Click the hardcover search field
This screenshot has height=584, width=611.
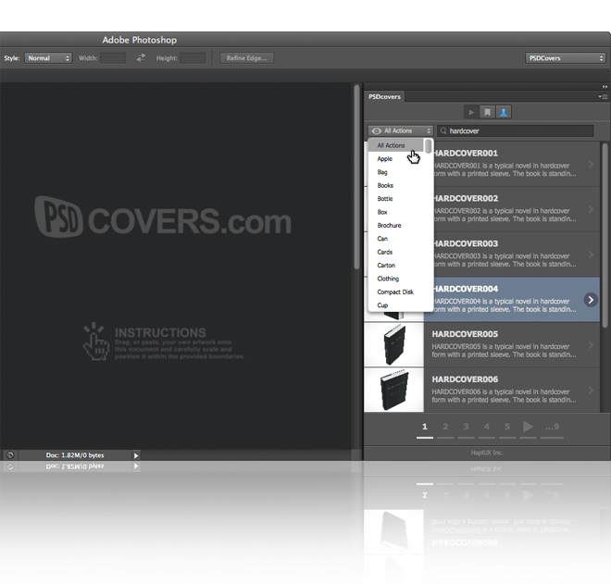[515, 130]
